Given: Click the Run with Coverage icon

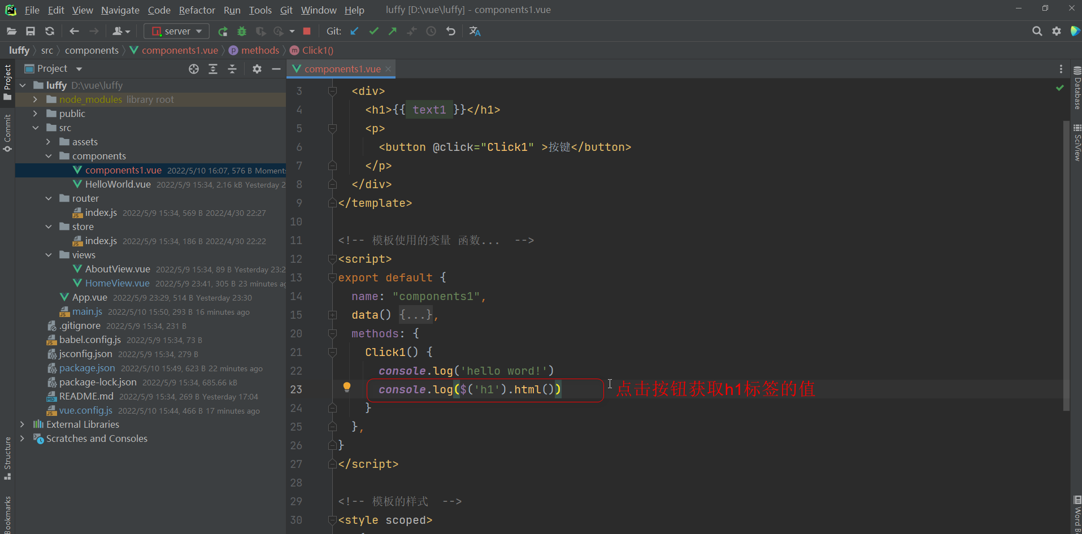Looking at the screenshot, I should coord(260,31).
